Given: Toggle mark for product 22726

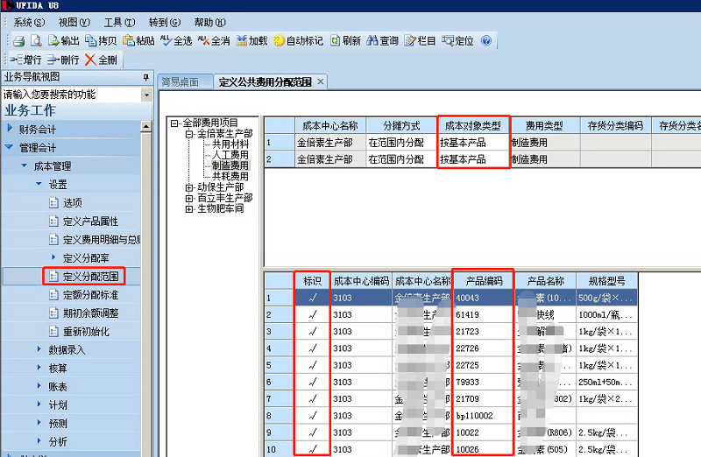Looking at the screenshot, I should [313, 348].
